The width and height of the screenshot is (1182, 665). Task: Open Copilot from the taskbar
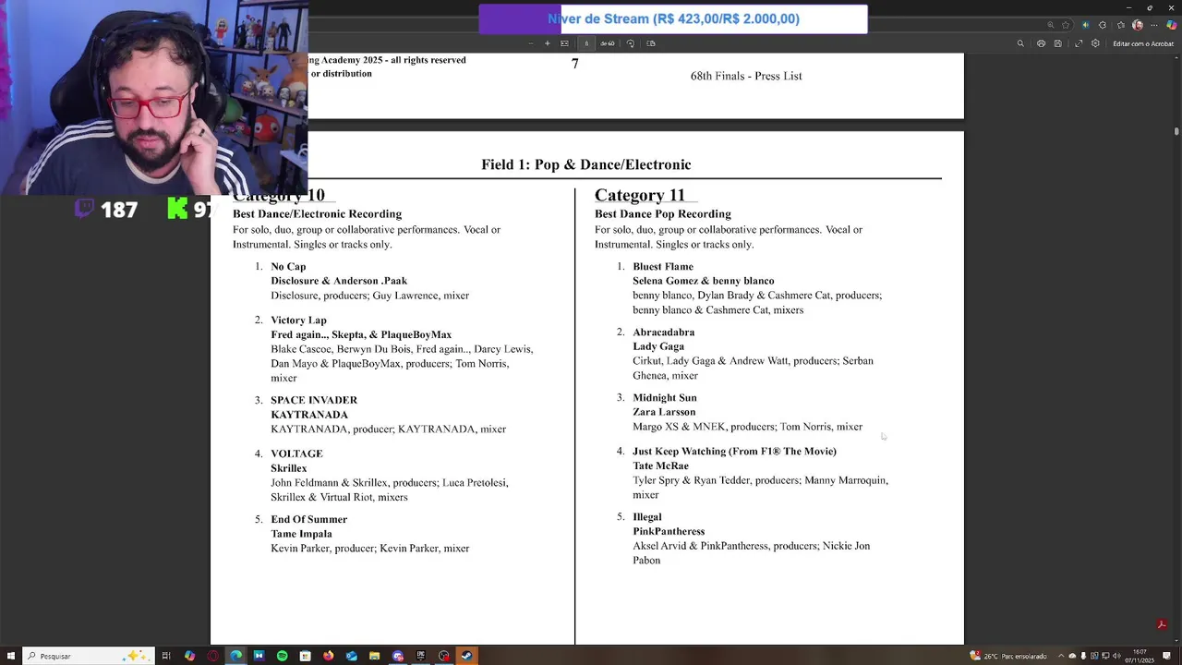click(x=189, y=656)
